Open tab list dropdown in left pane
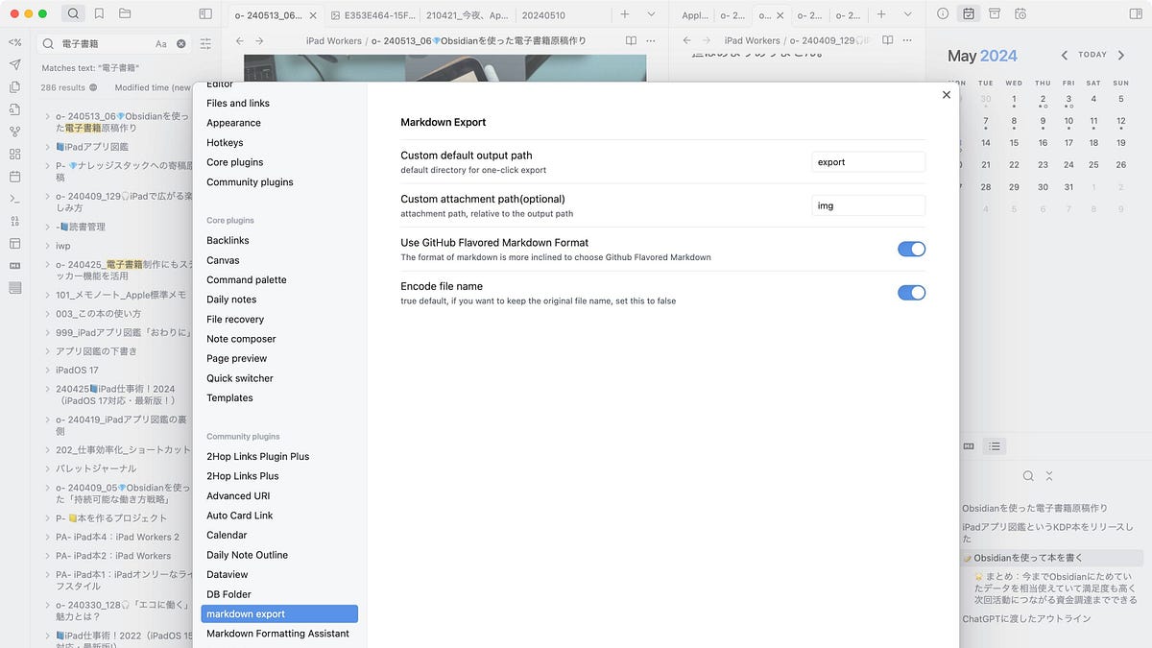The image size is (1152, 648). click(x=652, y=14)
